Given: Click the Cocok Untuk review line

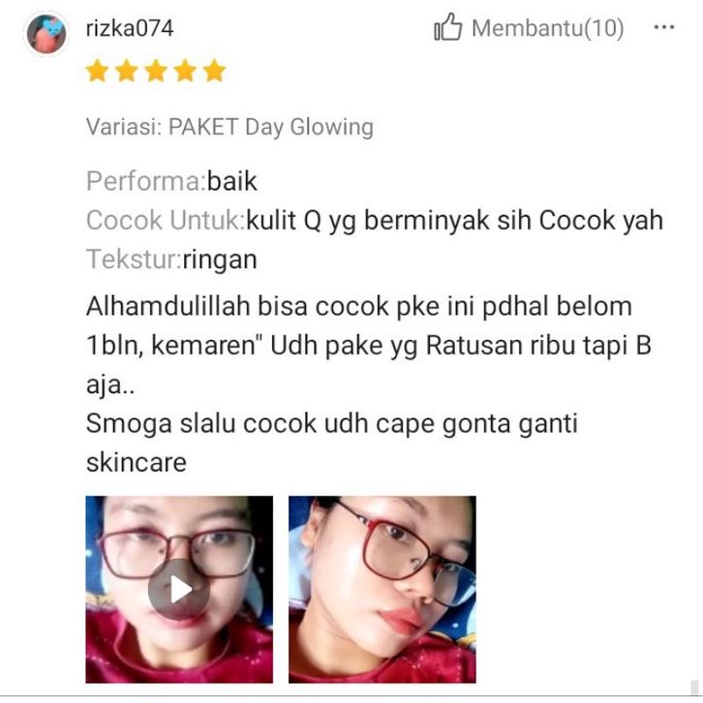Looking at the screenshot, I should [375, 221].
